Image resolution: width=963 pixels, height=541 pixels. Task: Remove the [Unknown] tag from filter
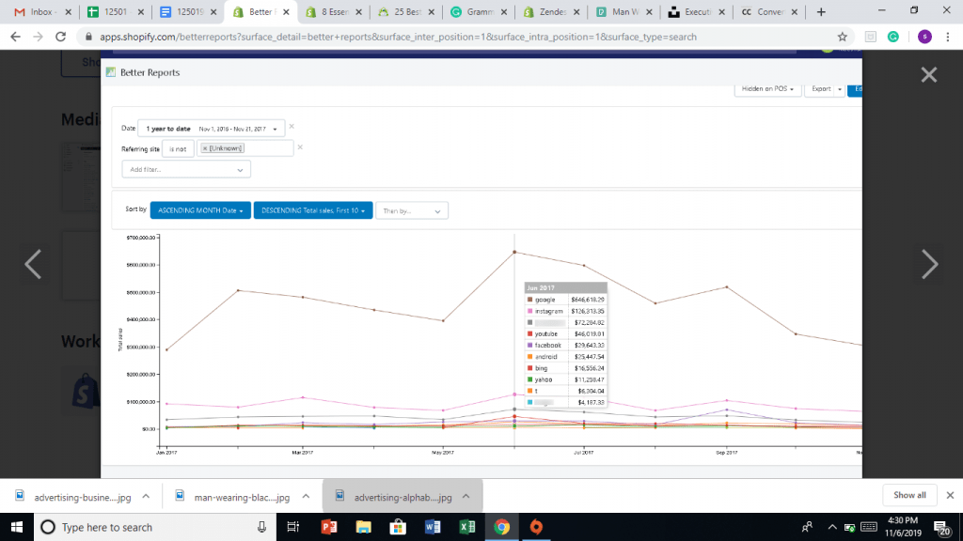[x=205, y=148]
